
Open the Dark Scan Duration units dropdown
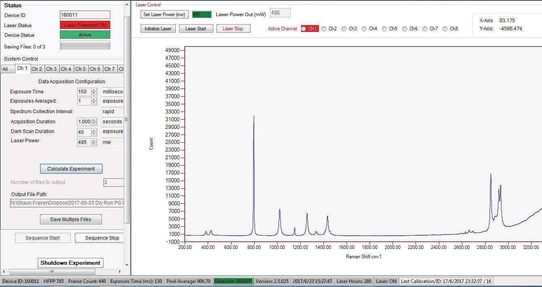pyautogui.click(x=112, y=131)
